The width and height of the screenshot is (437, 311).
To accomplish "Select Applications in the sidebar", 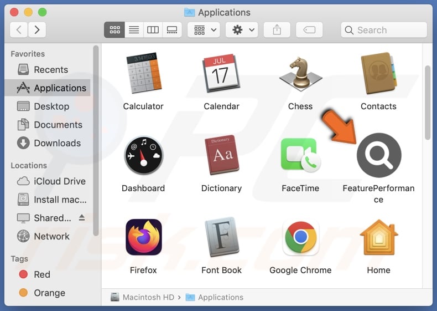I will coord(48,88).
